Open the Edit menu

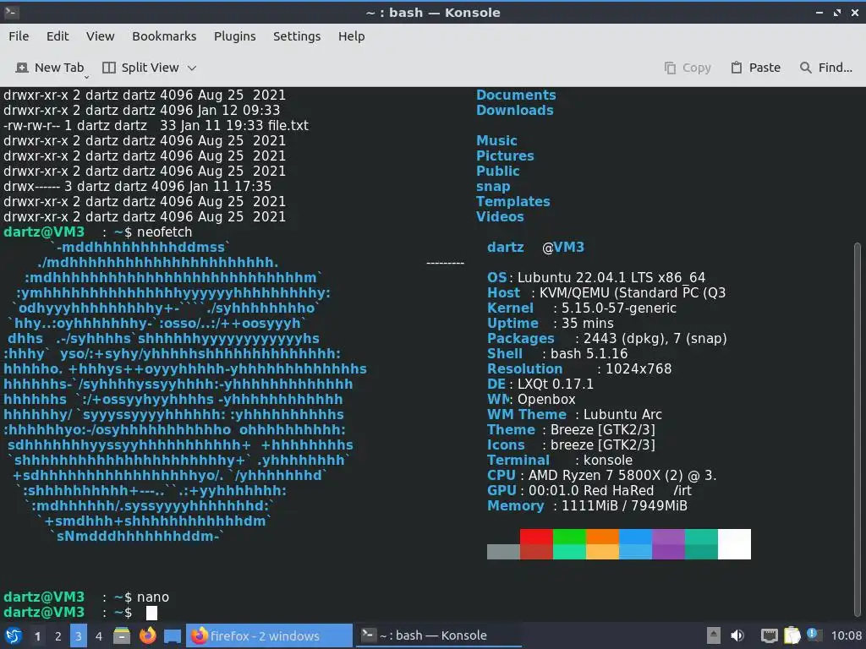tap(58, 35)
